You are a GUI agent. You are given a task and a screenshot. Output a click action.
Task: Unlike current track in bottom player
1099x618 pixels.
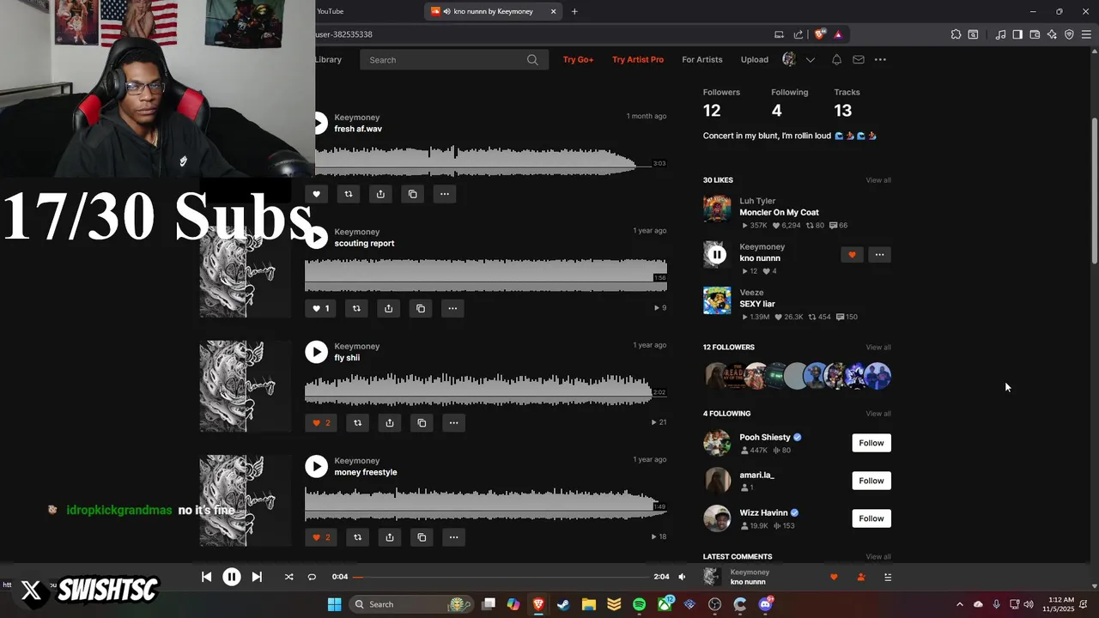coord(834,577)
